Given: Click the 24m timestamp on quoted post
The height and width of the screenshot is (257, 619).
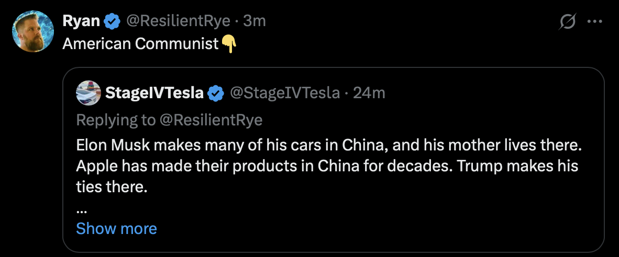Looking at the screenshot, I should tap(369, 93).
